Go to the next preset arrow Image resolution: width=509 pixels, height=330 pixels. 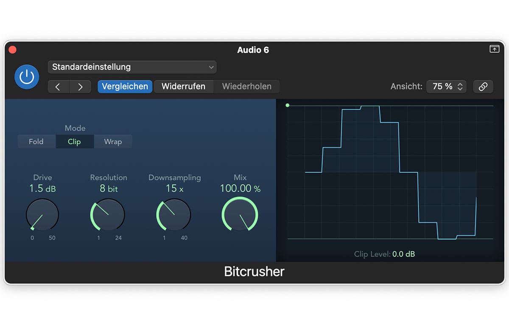coord(80,87)
